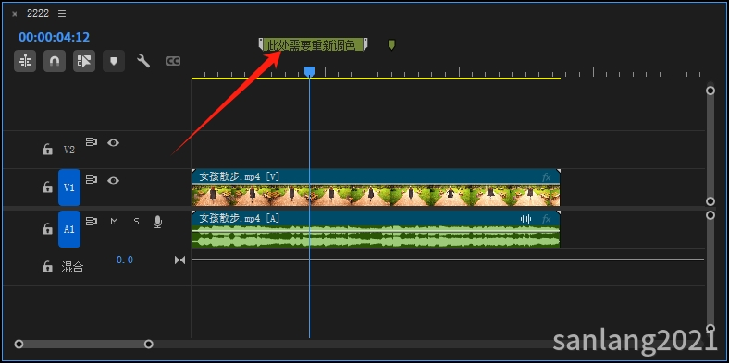
Task: Toggle captions CC track options
Action: (173, 61)
